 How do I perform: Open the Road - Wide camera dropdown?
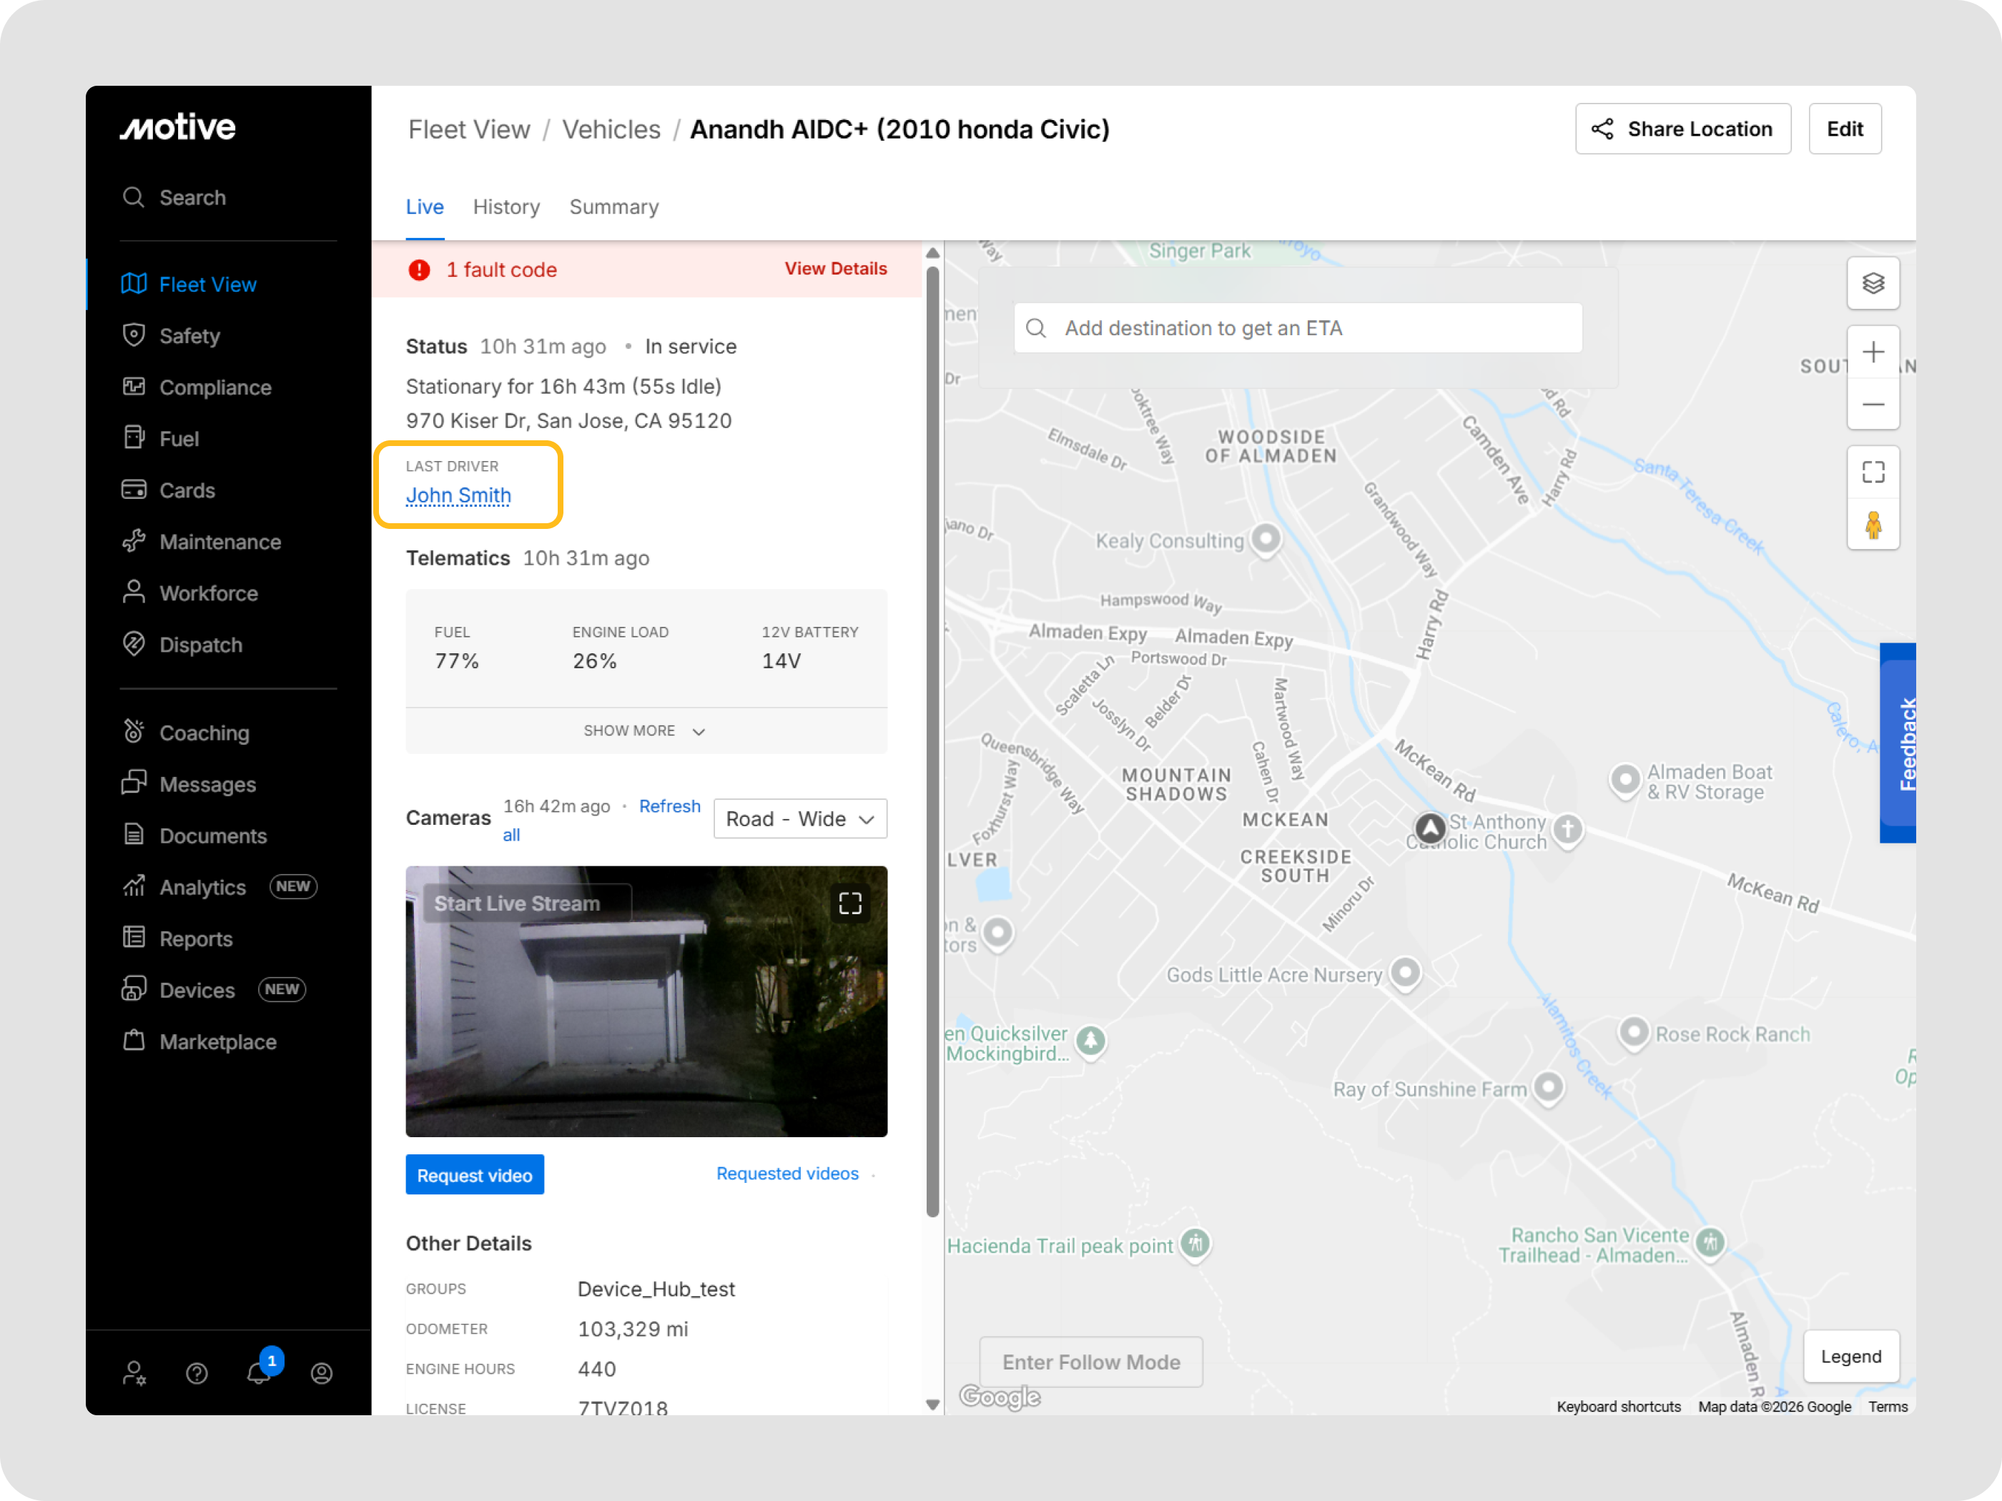tap(800, 819)
